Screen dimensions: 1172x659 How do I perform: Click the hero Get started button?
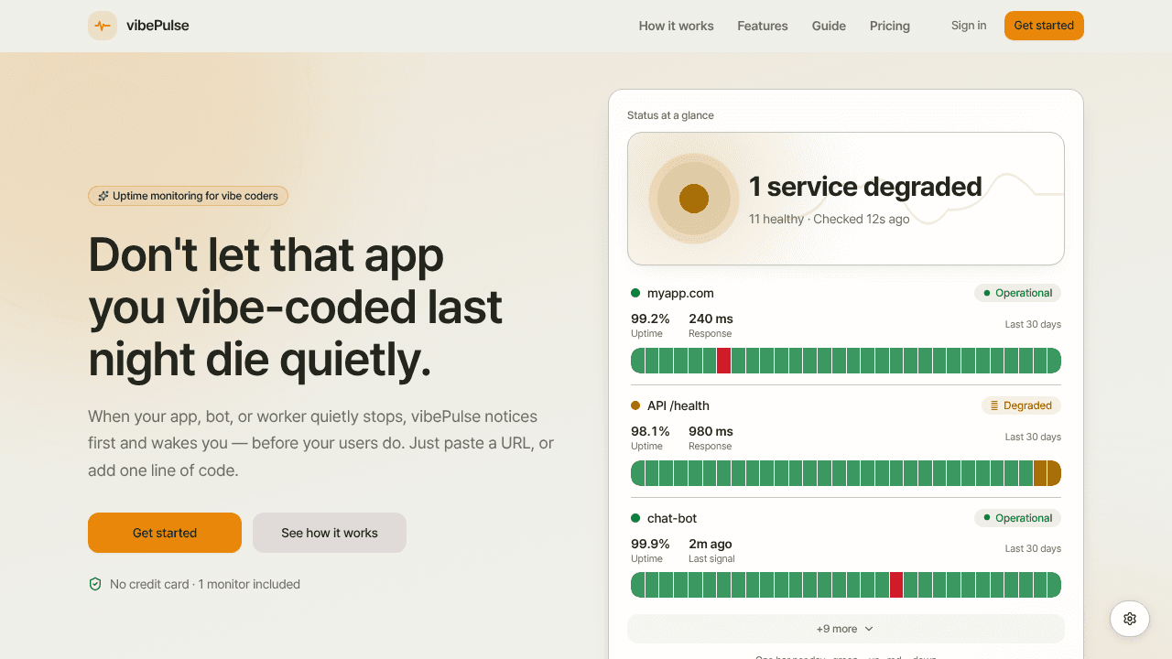coord(165,533)
